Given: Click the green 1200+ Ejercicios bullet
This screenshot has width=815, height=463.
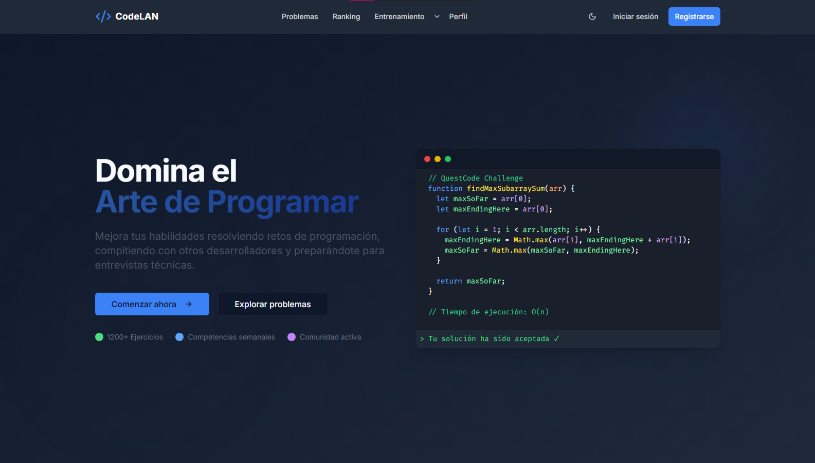Looking at the screenshot, I should pyautogui.click(x=99, y=337).
